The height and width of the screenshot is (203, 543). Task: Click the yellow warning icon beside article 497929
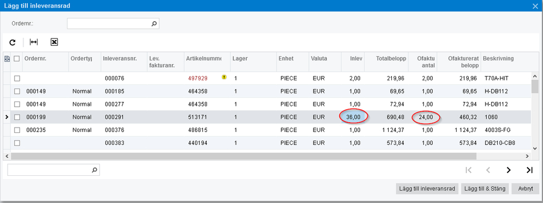coord(224,78)
